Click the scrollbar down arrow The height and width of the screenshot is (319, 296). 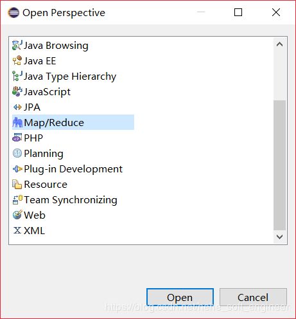pos(279,237)
